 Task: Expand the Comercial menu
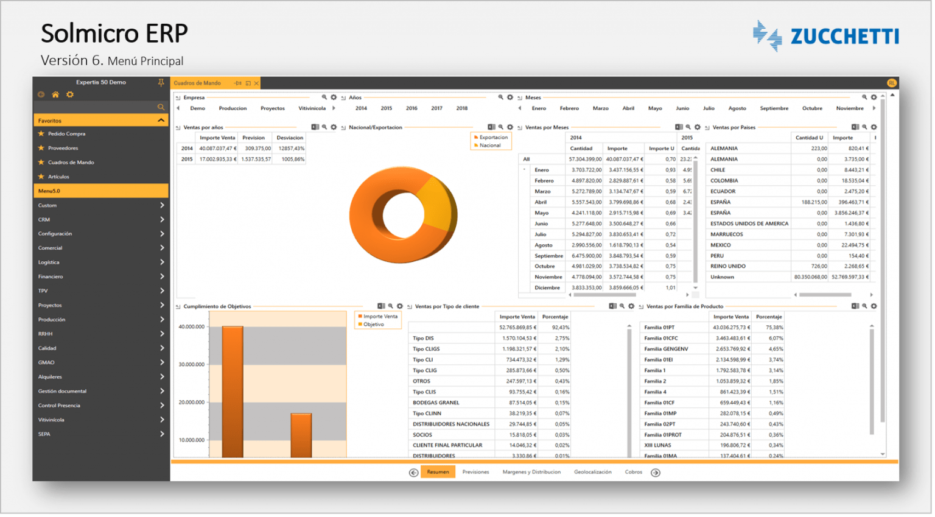[x=163, y=249]
